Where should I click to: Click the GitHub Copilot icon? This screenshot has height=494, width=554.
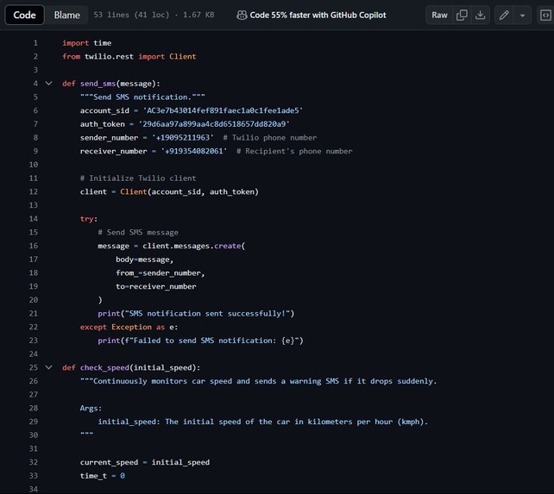pyautogui.click(x=242, y=15)
